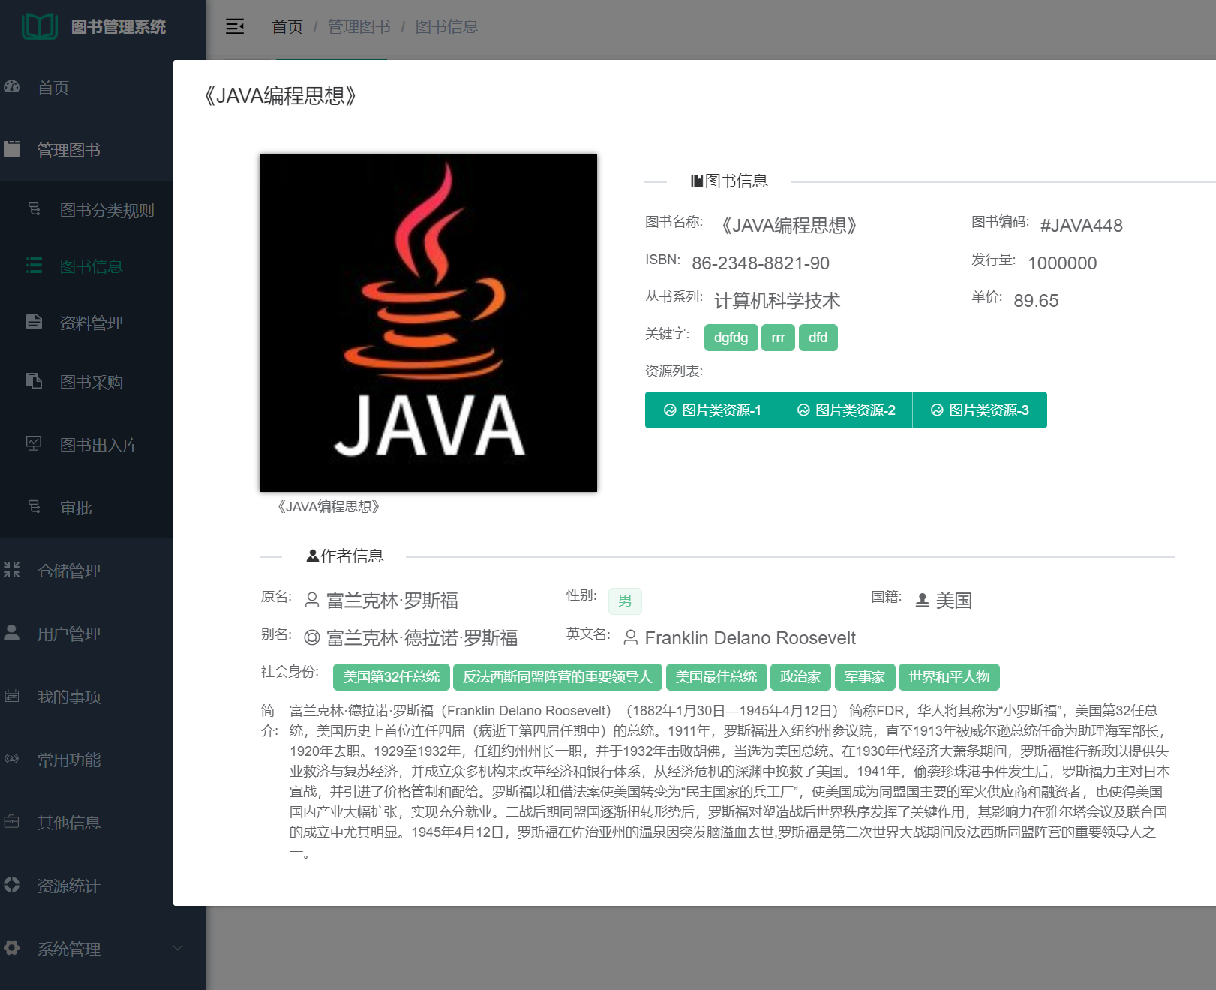Click the 政治家 tag

pyautogui.click(x=800, y=677)
